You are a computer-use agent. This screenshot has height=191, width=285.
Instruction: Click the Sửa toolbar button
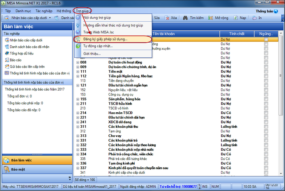tap(157, 18)
